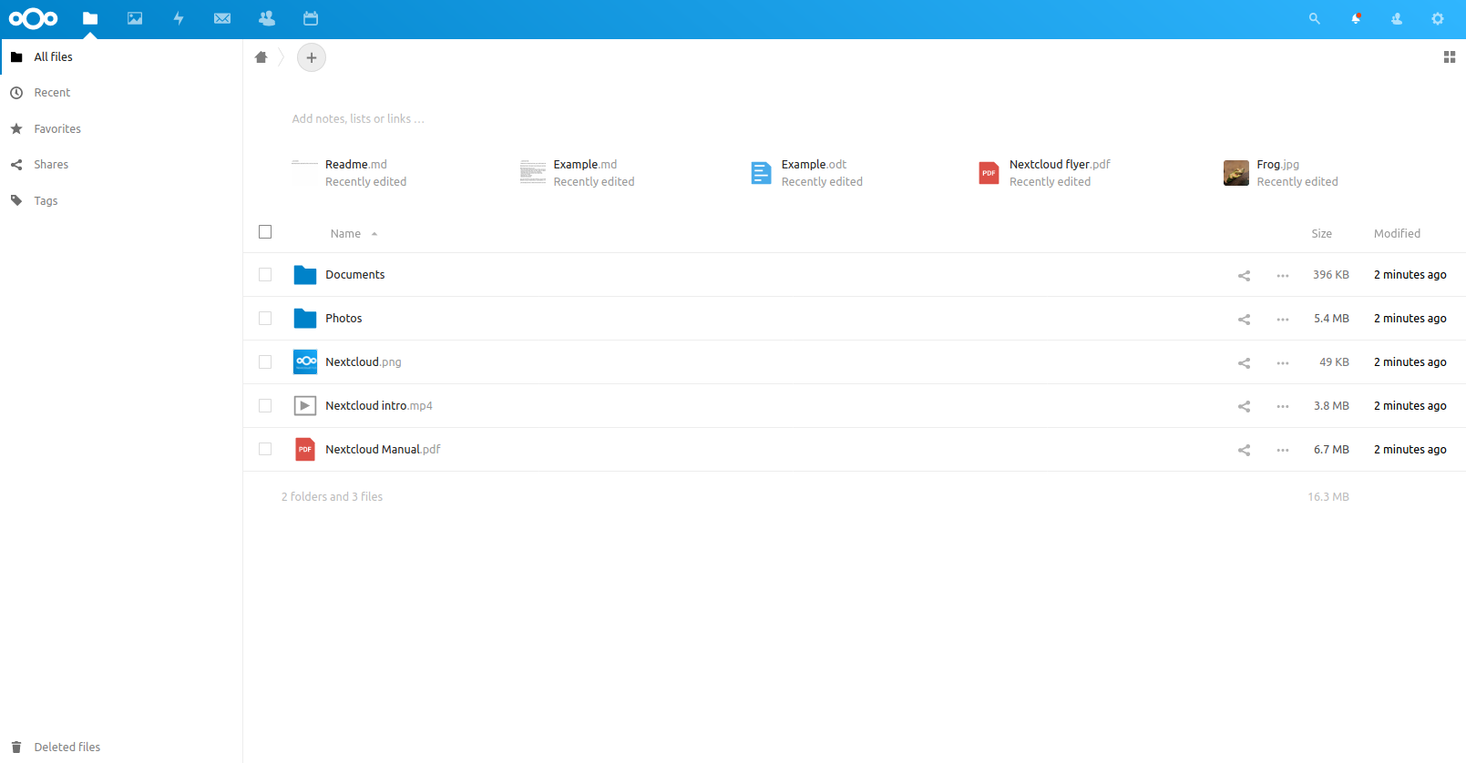Screen dimensions: 1466x763
Task: Click the 396 KB size value
Action: pos(1331,275)
